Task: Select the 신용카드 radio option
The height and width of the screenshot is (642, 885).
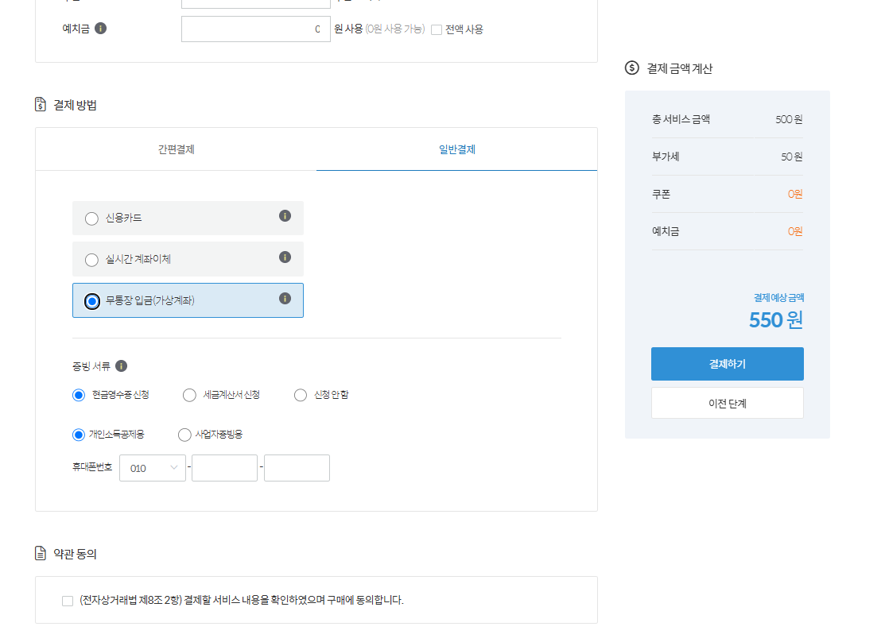Action: coord(91,219)
